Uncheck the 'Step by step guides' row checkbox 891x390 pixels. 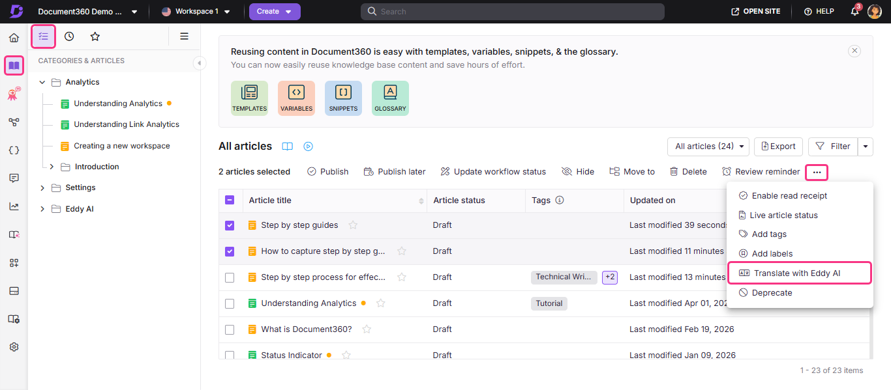(x=230, y=225)
